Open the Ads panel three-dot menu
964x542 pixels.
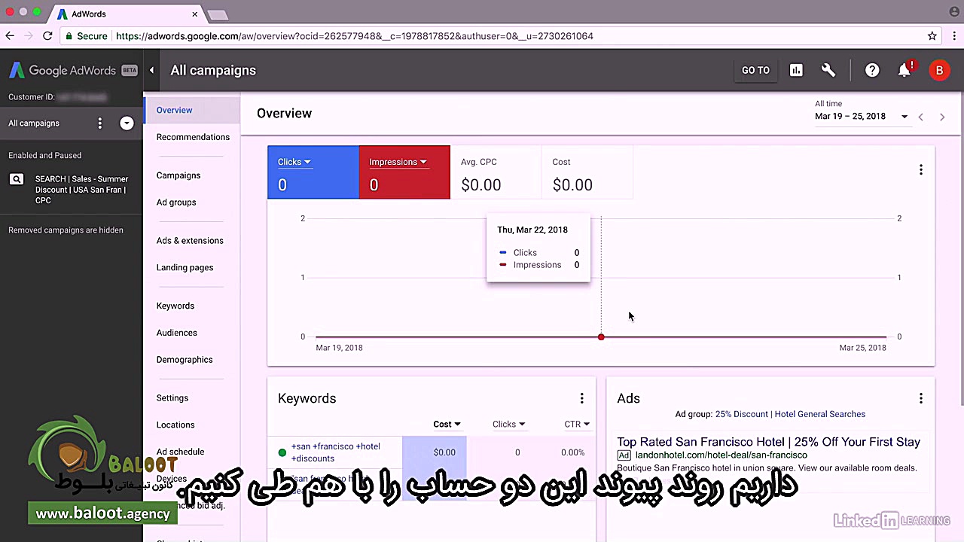pyautogui.click(x=920, y=397)
